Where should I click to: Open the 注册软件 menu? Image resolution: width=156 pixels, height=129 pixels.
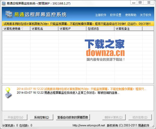click(101, 15)
